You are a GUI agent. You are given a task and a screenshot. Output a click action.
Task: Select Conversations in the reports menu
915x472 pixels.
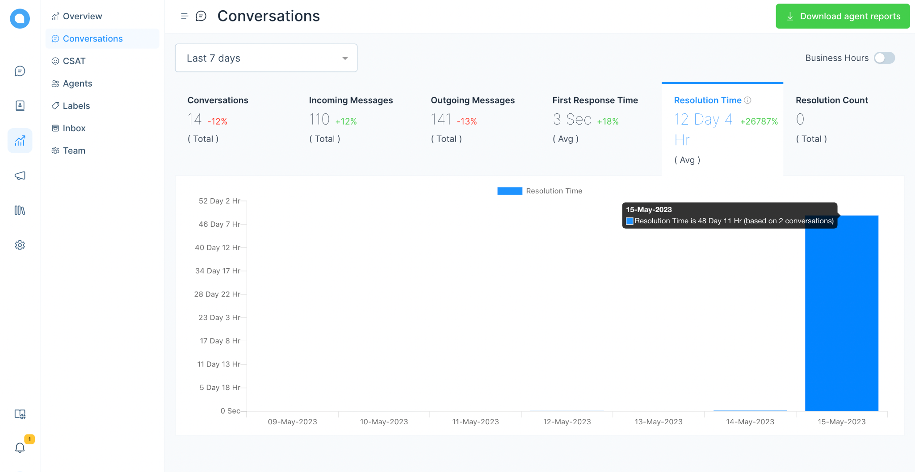pyautogui.click(x=102, y=39)
